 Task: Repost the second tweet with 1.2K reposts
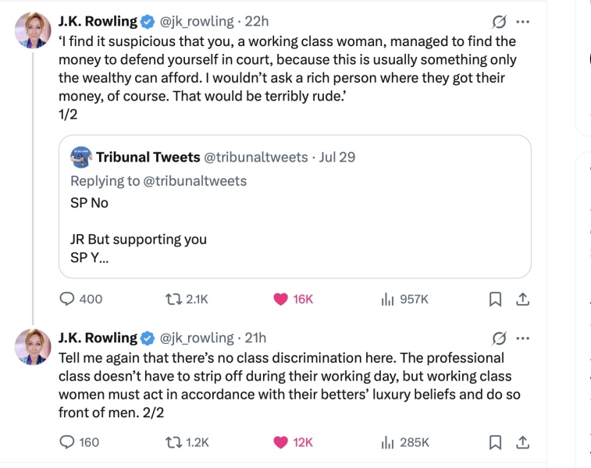pyautogui.click(x=173, y=442)
